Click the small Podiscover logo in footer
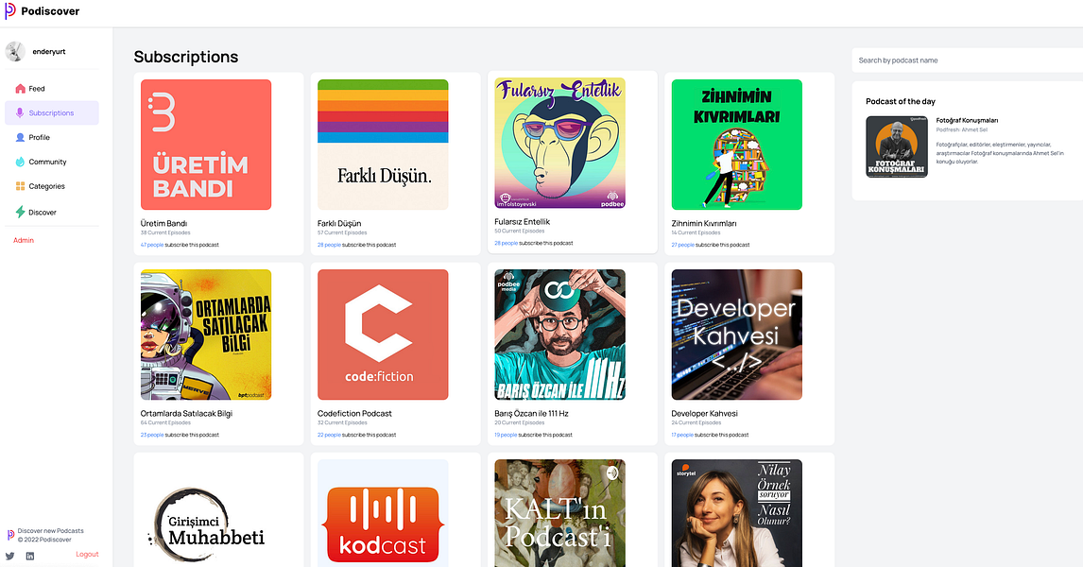 coord(10,535)
